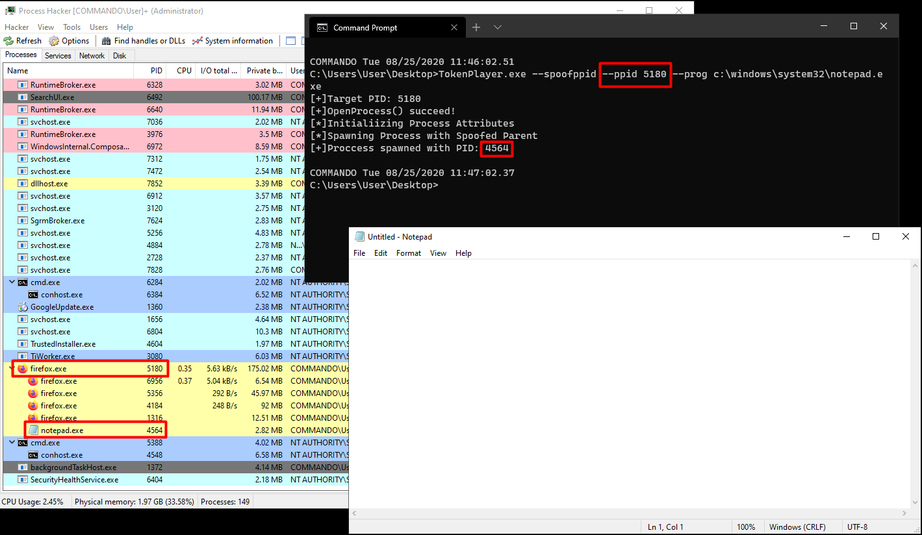The image size is (922, 535).
Task: Switch to the Services tab
Action: click(58, 56)
